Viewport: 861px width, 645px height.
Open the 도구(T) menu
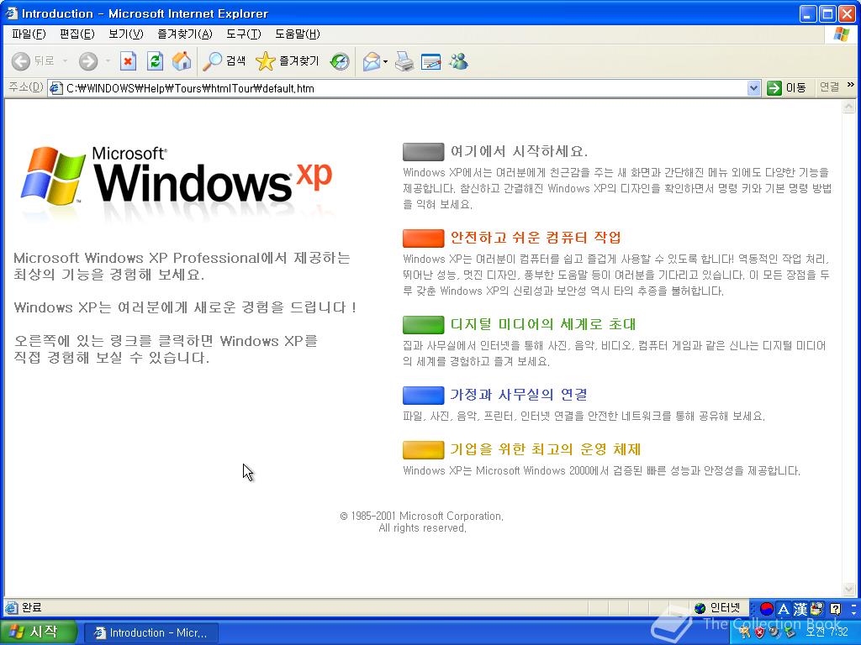coord(243,34)
